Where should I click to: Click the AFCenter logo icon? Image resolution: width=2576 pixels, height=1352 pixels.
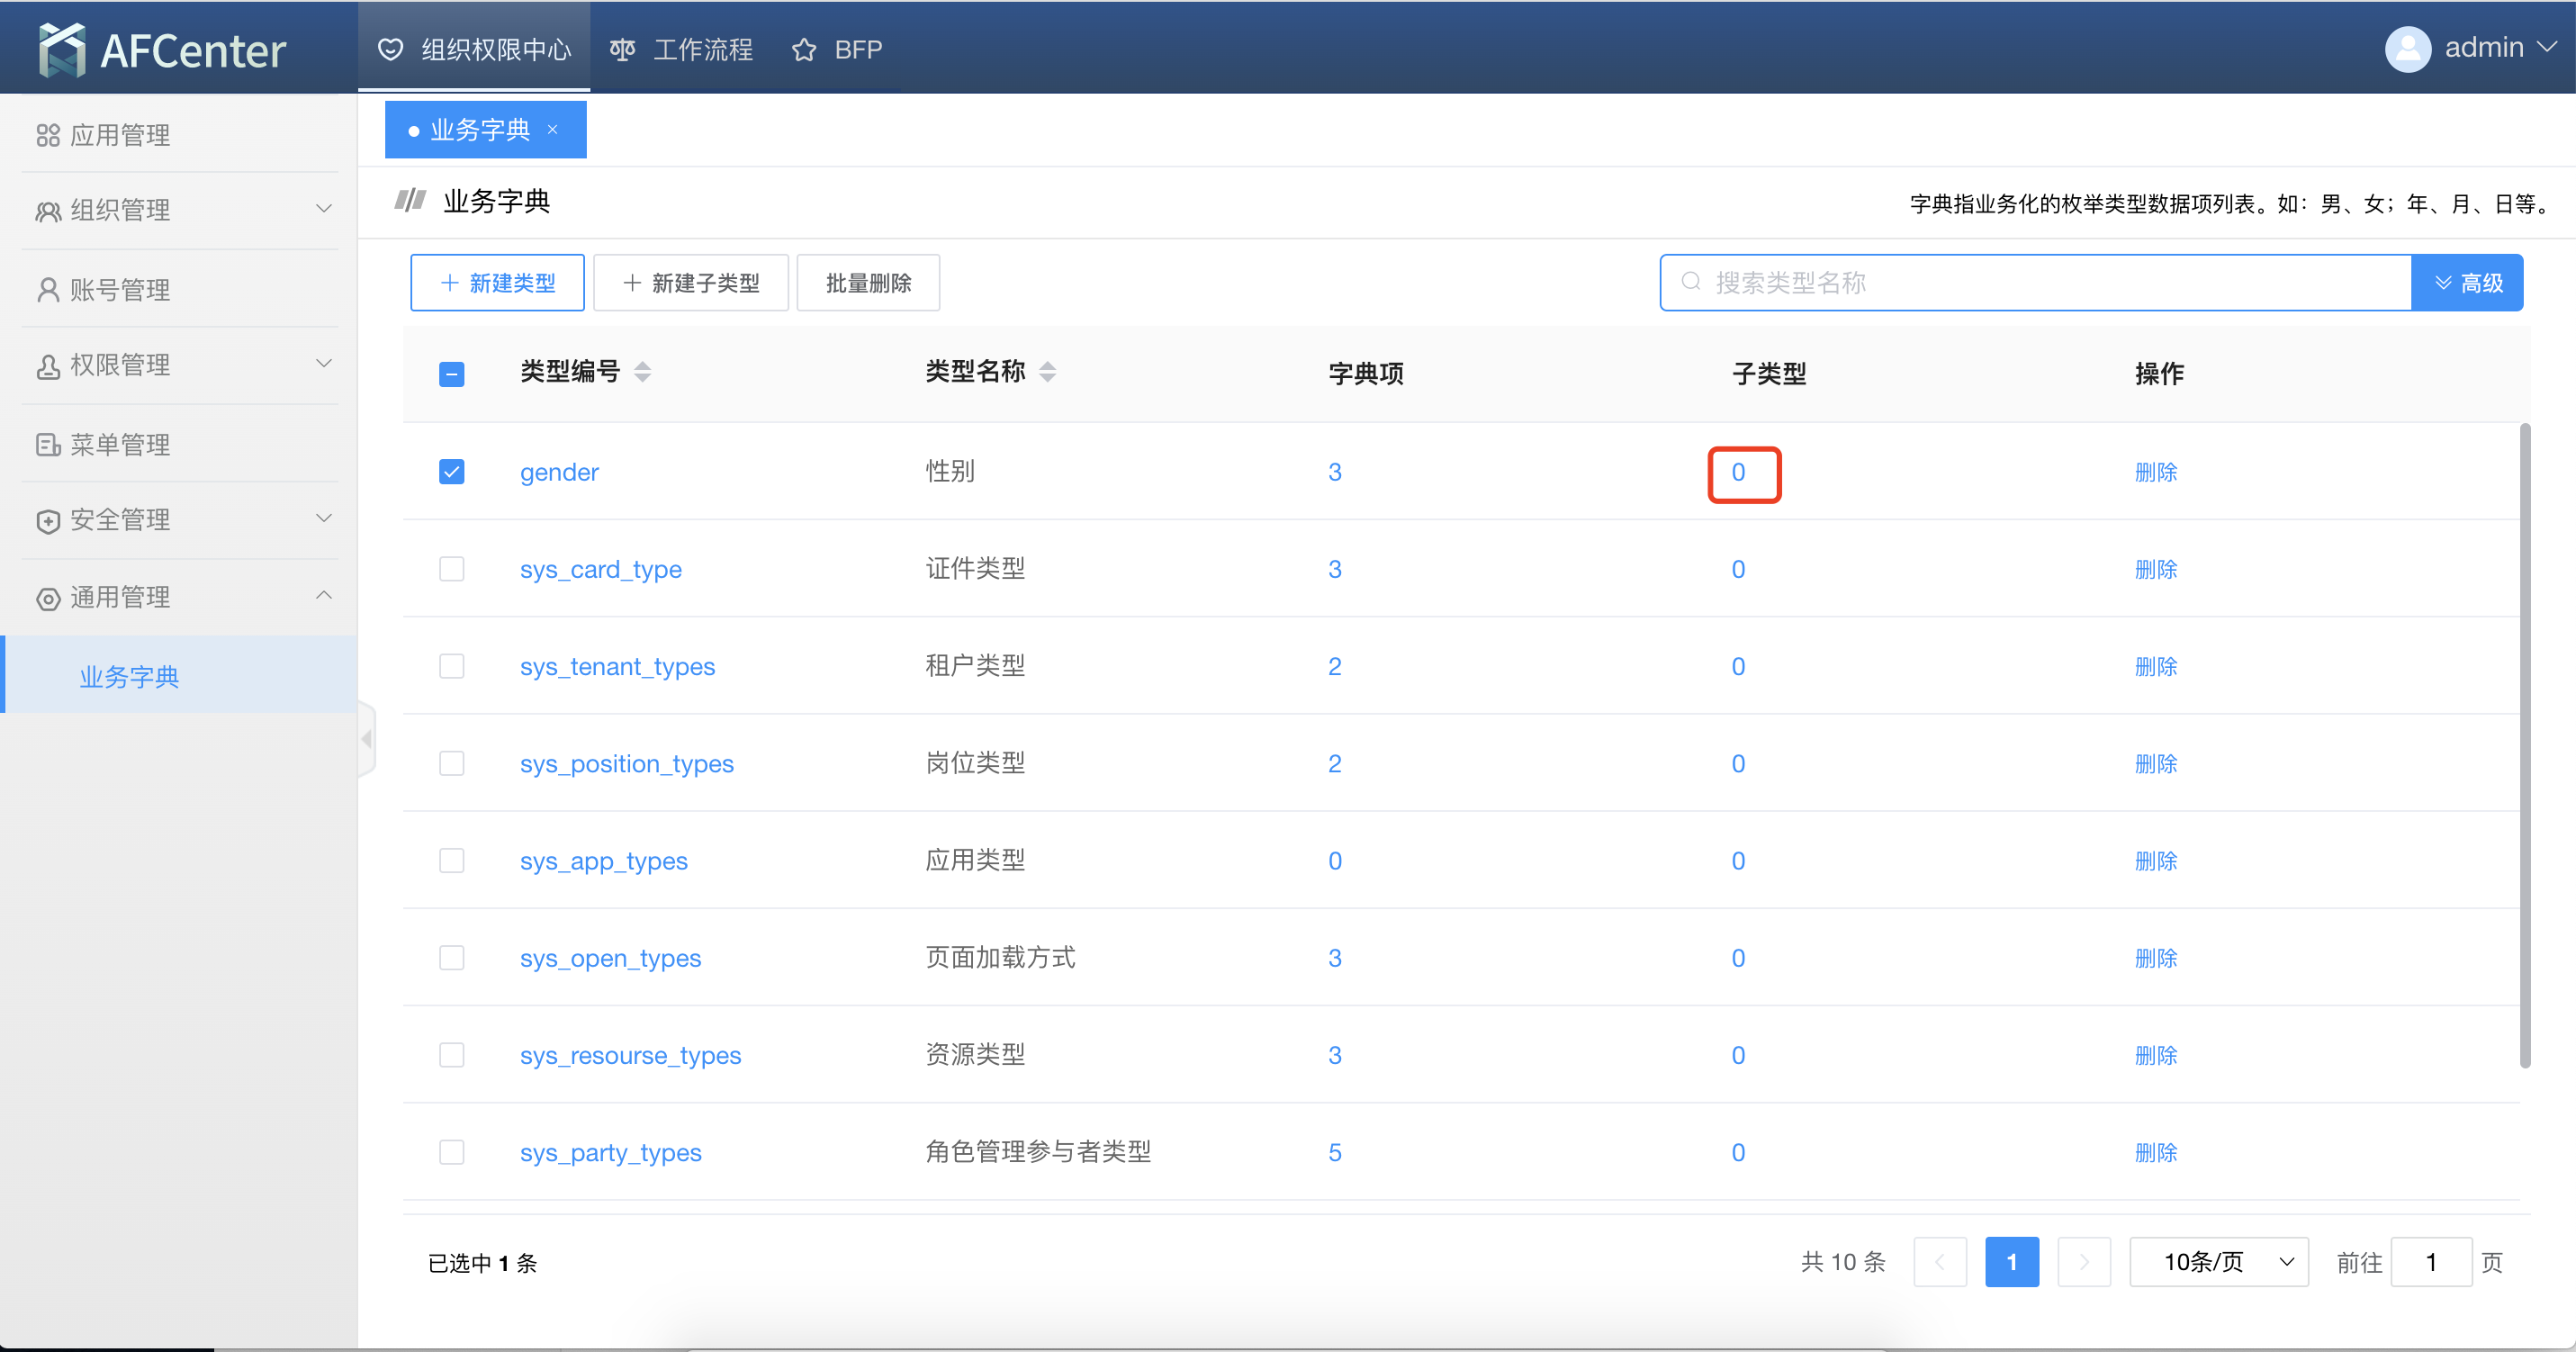tap(59, 48)
